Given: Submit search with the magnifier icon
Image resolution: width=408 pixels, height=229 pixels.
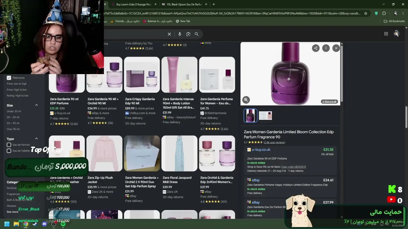Looking at the screenshot, I should tap(197, 34).
